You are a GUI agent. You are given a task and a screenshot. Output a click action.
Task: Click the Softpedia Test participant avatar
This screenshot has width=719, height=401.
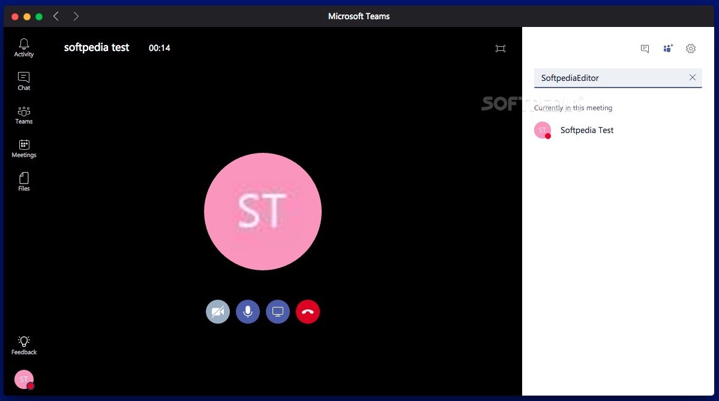543,130
